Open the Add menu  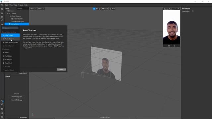16,5
